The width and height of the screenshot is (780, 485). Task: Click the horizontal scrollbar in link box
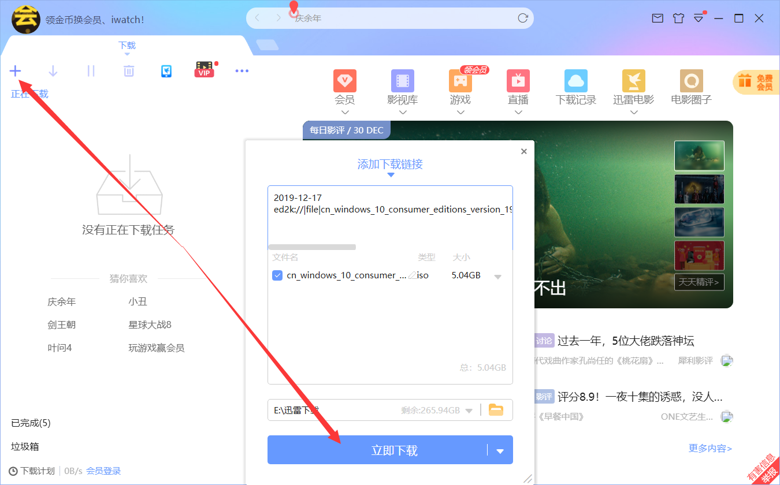coord(312,247)
